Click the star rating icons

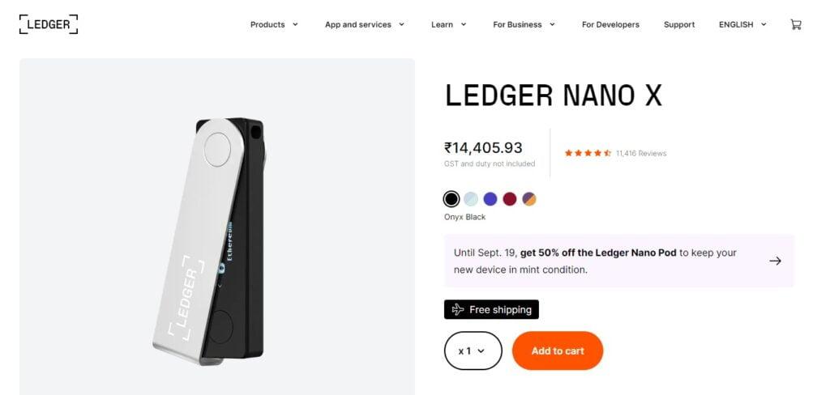click(x=588, y=153)
